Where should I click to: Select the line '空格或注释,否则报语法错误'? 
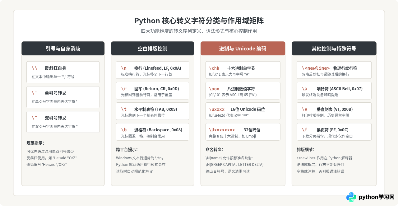320,171
